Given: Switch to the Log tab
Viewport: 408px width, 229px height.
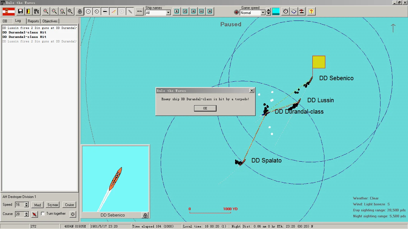Looking at the screenshot, I should 18,21.
